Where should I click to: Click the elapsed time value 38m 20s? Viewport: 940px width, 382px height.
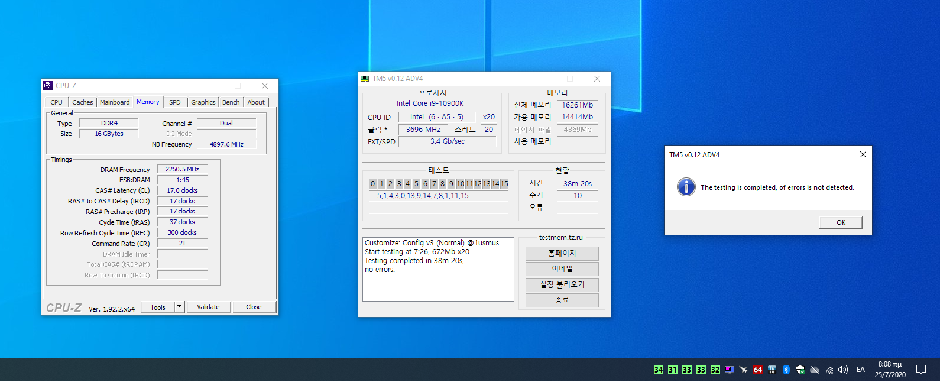(577, 184)
